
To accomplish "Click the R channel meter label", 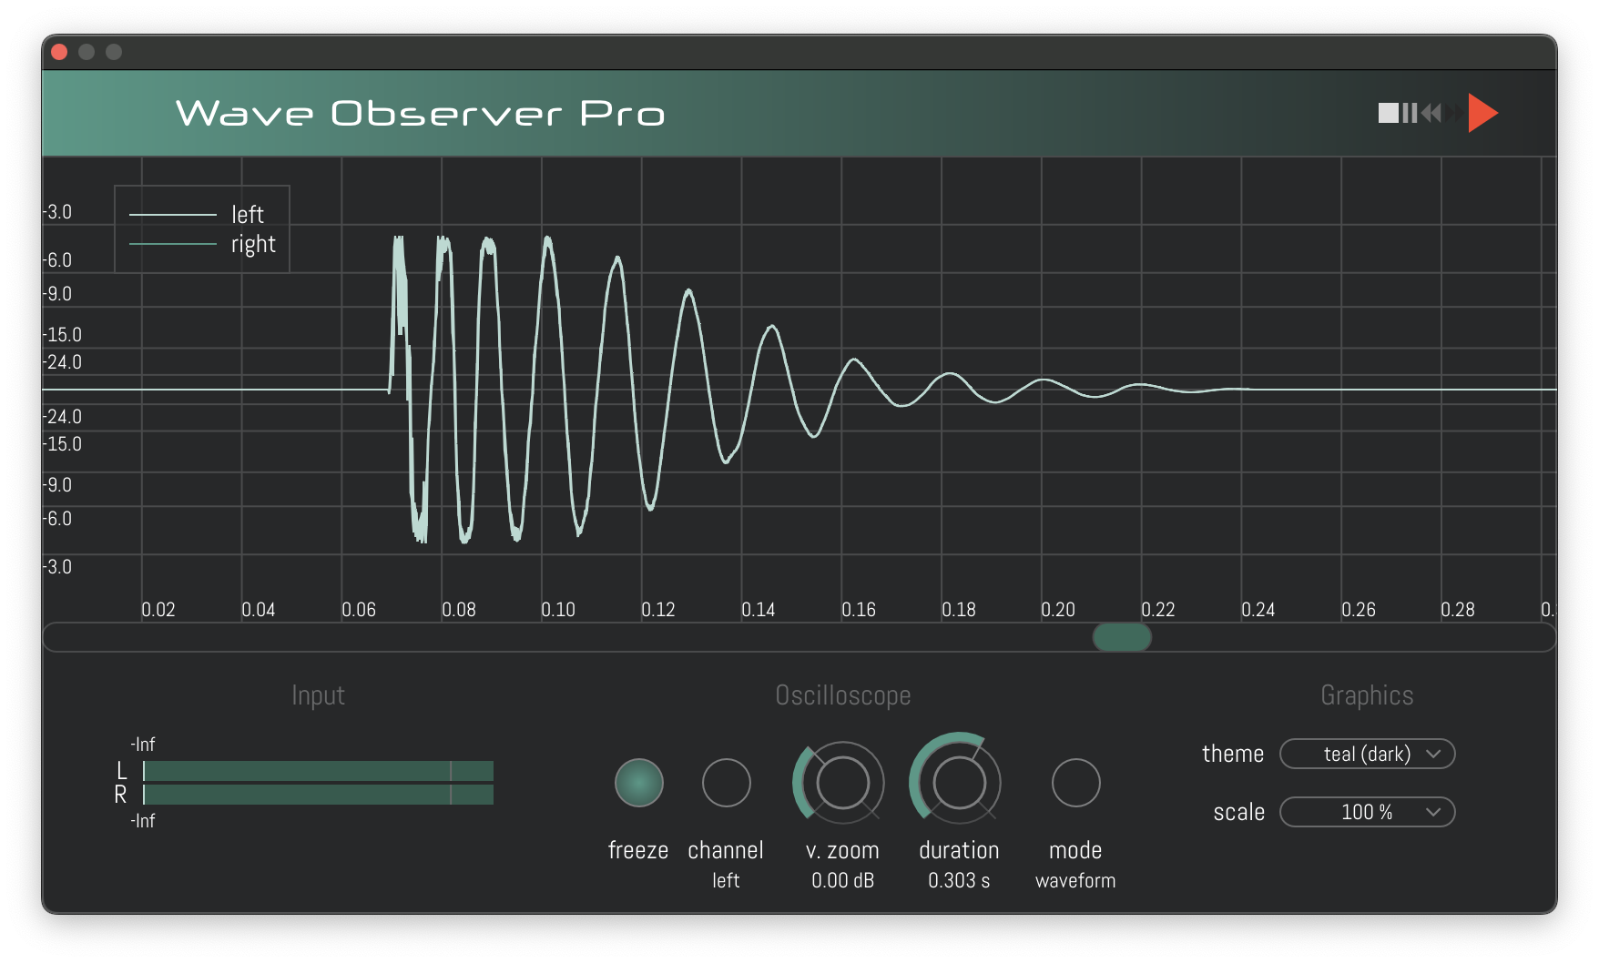I will 120,795.
